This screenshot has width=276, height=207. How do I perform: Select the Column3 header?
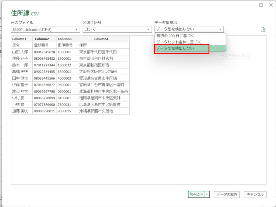click(67, 39)
